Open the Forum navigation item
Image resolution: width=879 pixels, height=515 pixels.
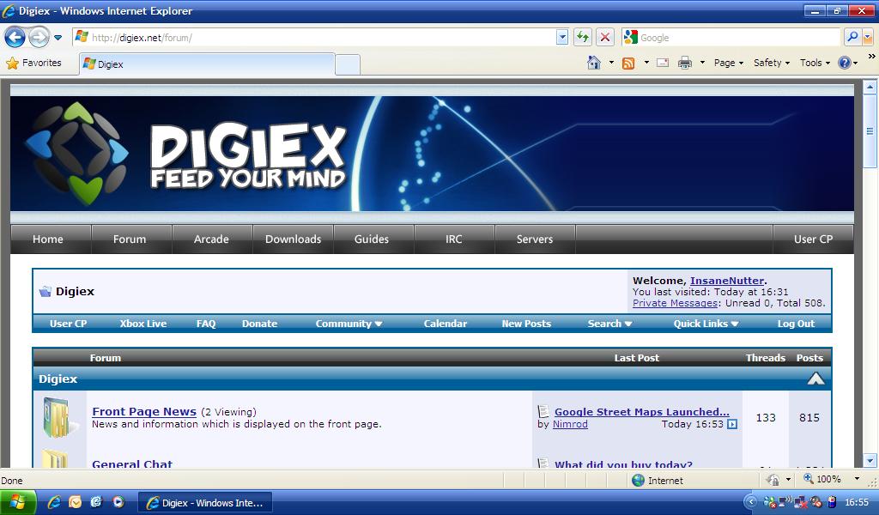tap(130, 239)
